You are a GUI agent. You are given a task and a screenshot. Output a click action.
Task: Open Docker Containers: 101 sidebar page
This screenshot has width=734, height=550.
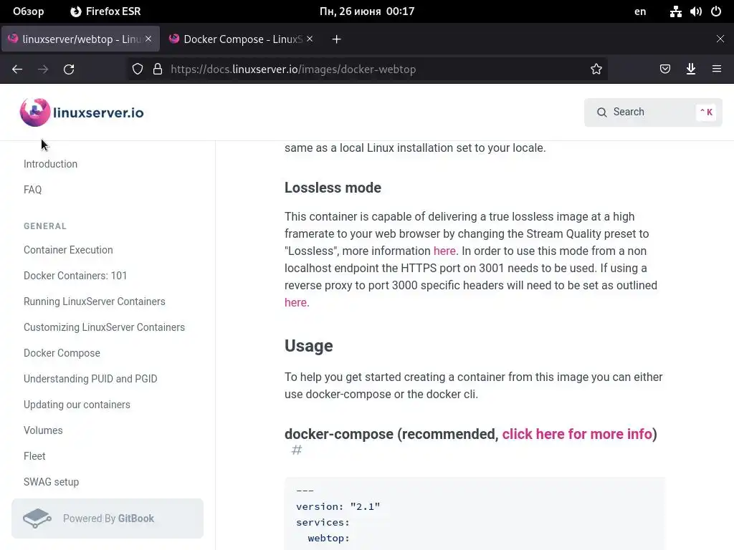75,276
